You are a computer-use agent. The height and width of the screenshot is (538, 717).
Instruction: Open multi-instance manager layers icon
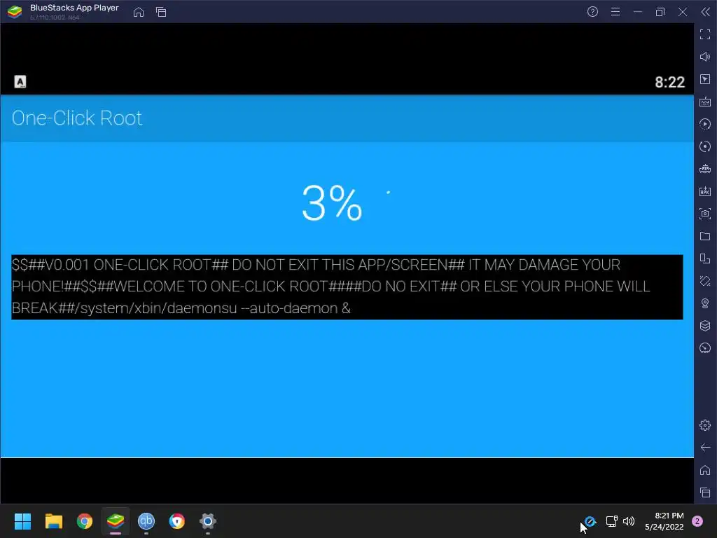(705, 326)
